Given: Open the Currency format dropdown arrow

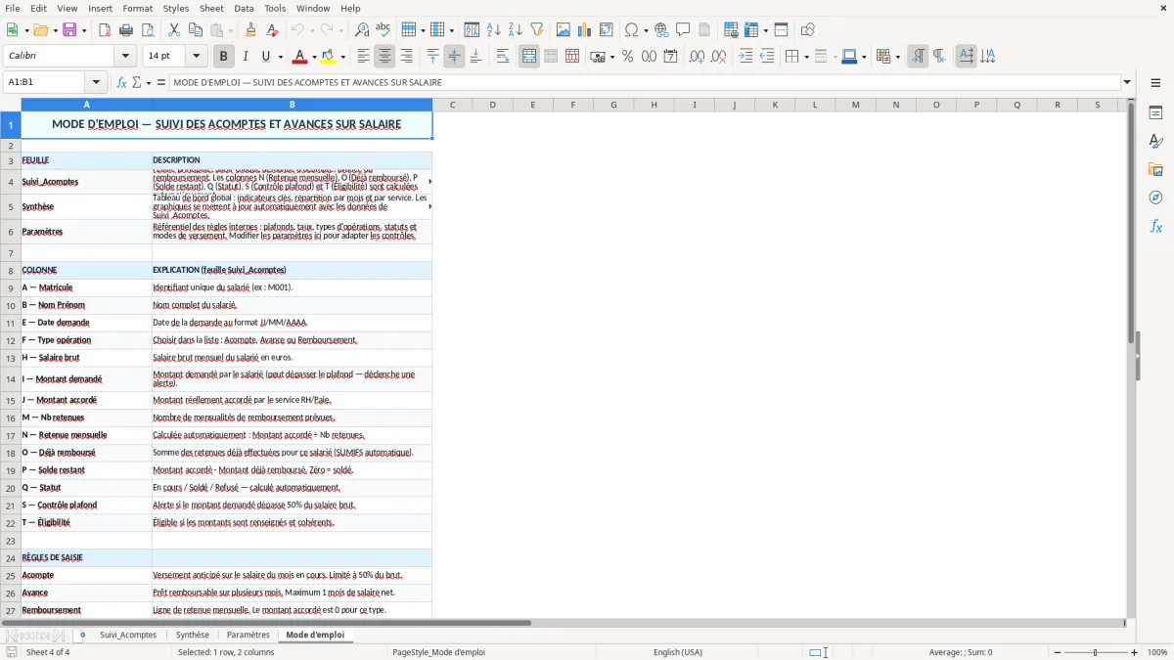Looking at the screenshot, I should coord(611,57).
